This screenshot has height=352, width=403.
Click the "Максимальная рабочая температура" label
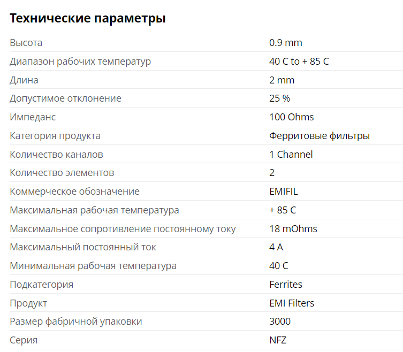pyautogui.click(x=94, y=210)
